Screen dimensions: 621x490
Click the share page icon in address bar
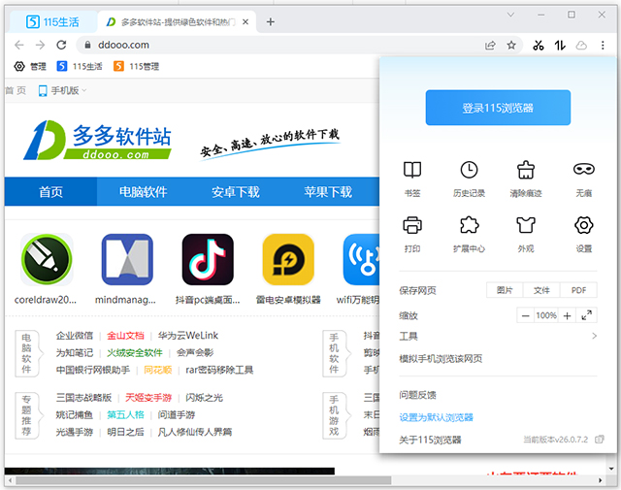(x=490, y=46)
